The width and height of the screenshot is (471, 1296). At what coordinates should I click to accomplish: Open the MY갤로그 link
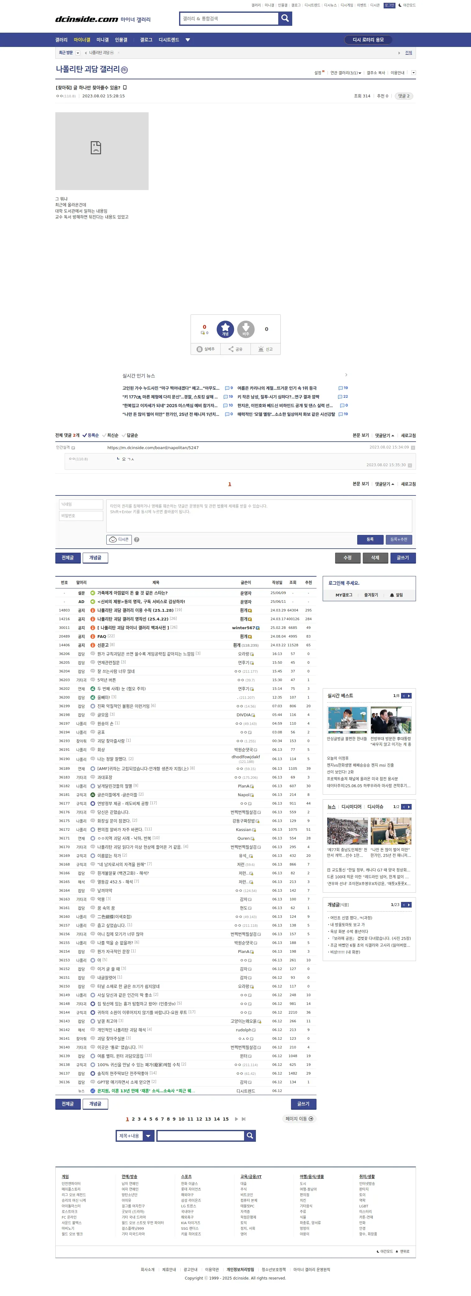coord(344,595)
